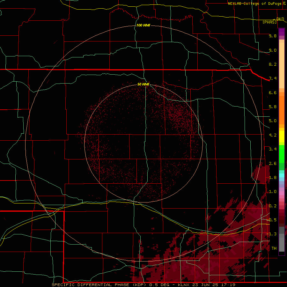Click the 17:19 timestamp in caption
The width and height of the screenshot is (287, 287).
[x=229, y=285]
